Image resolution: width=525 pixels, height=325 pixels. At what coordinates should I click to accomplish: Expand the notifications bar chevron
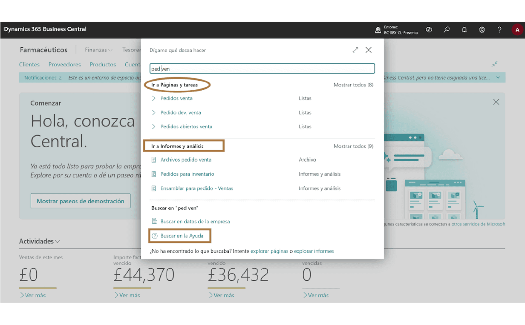point(498,78)
